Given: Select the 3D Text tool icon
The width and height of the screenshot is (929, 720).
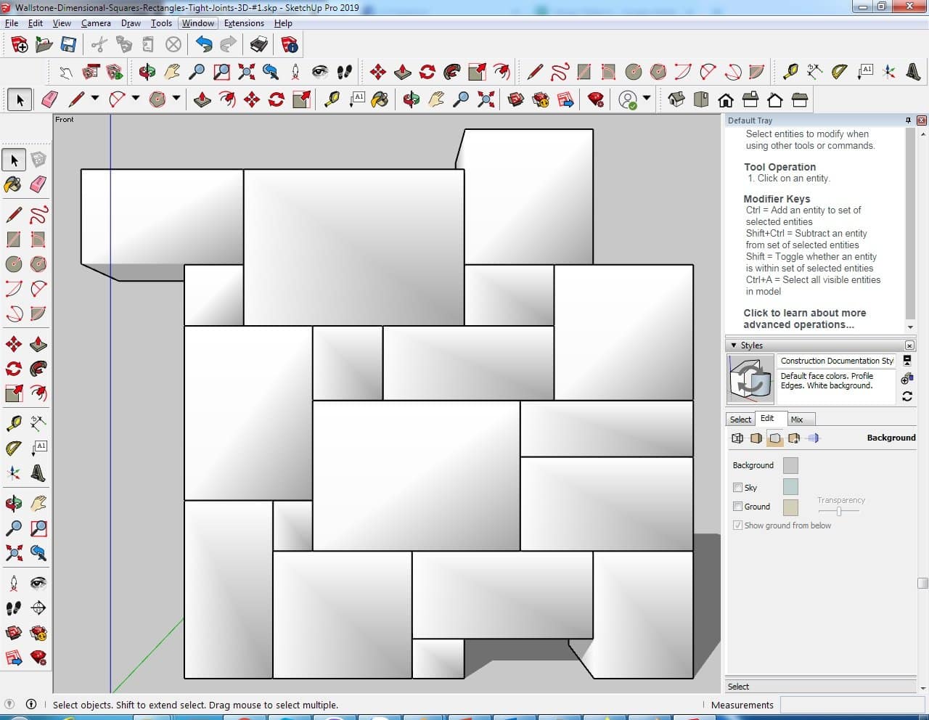Looking at the screenshot, I should [x=914, y=71].
